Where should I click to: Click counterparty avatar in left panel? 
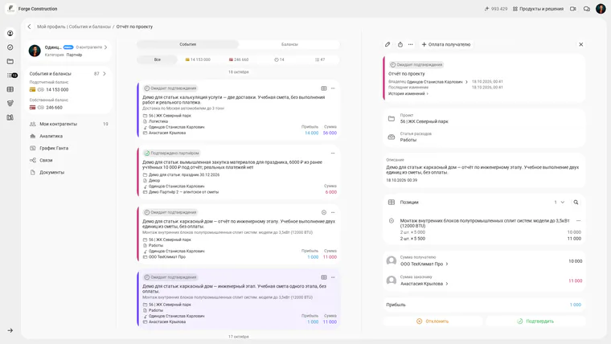click(x=35, y=51)
